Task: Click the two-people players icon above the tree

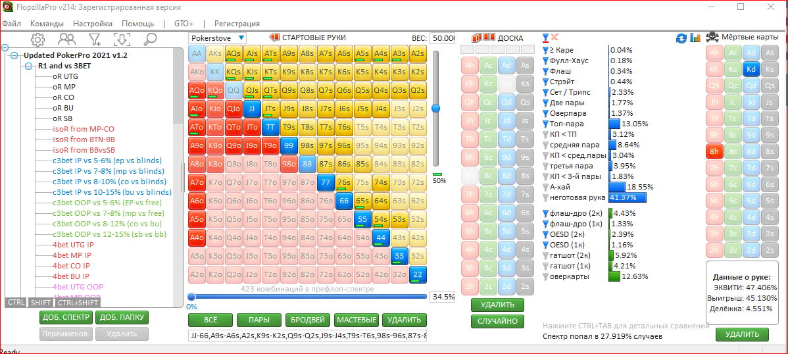Action: (x=66, y=39)
